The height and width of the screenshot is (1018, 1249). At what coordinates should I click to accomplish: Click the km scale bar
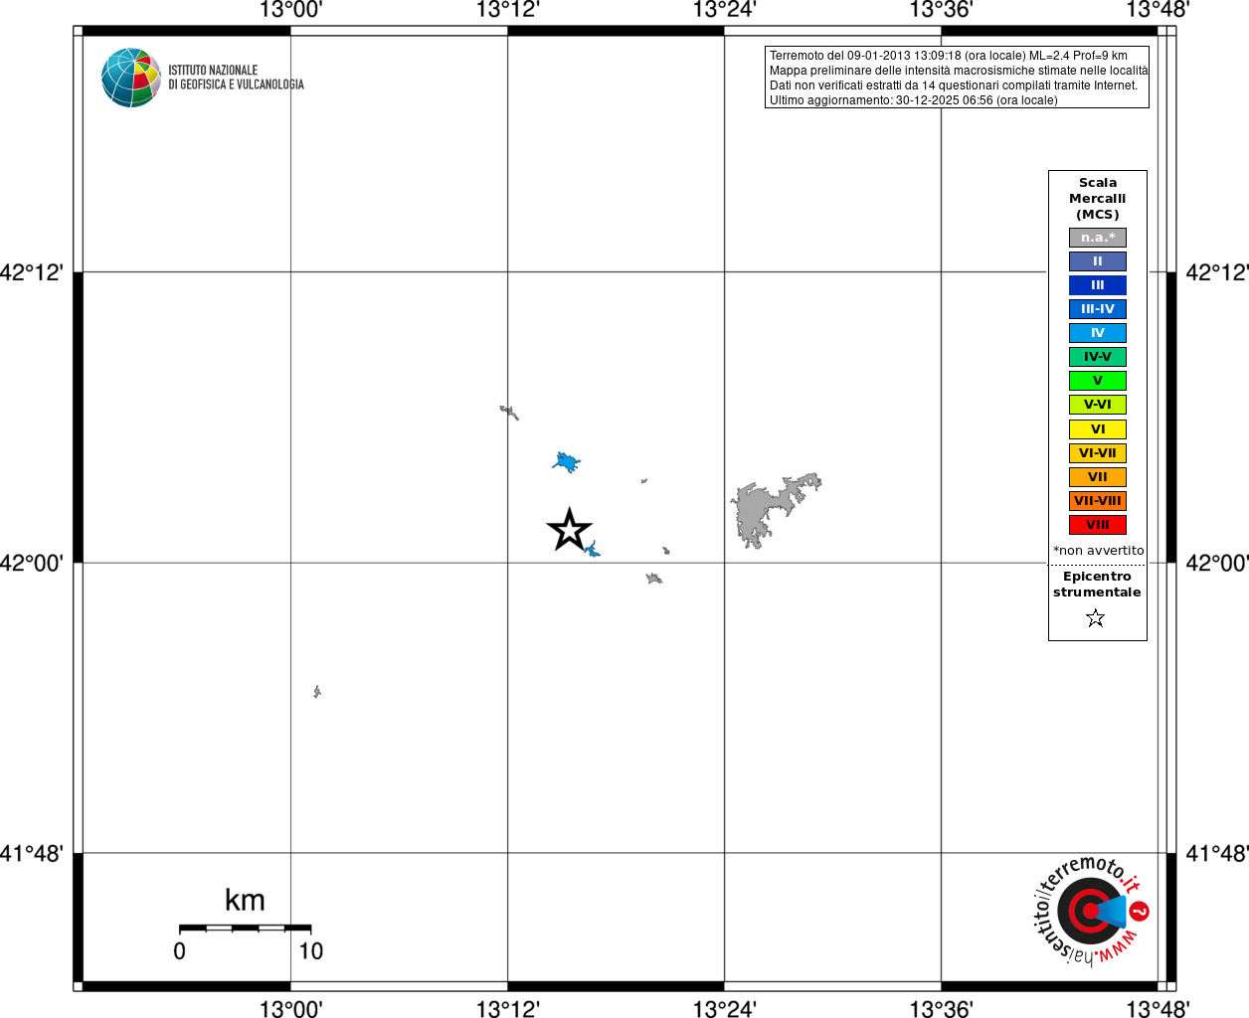245,927
